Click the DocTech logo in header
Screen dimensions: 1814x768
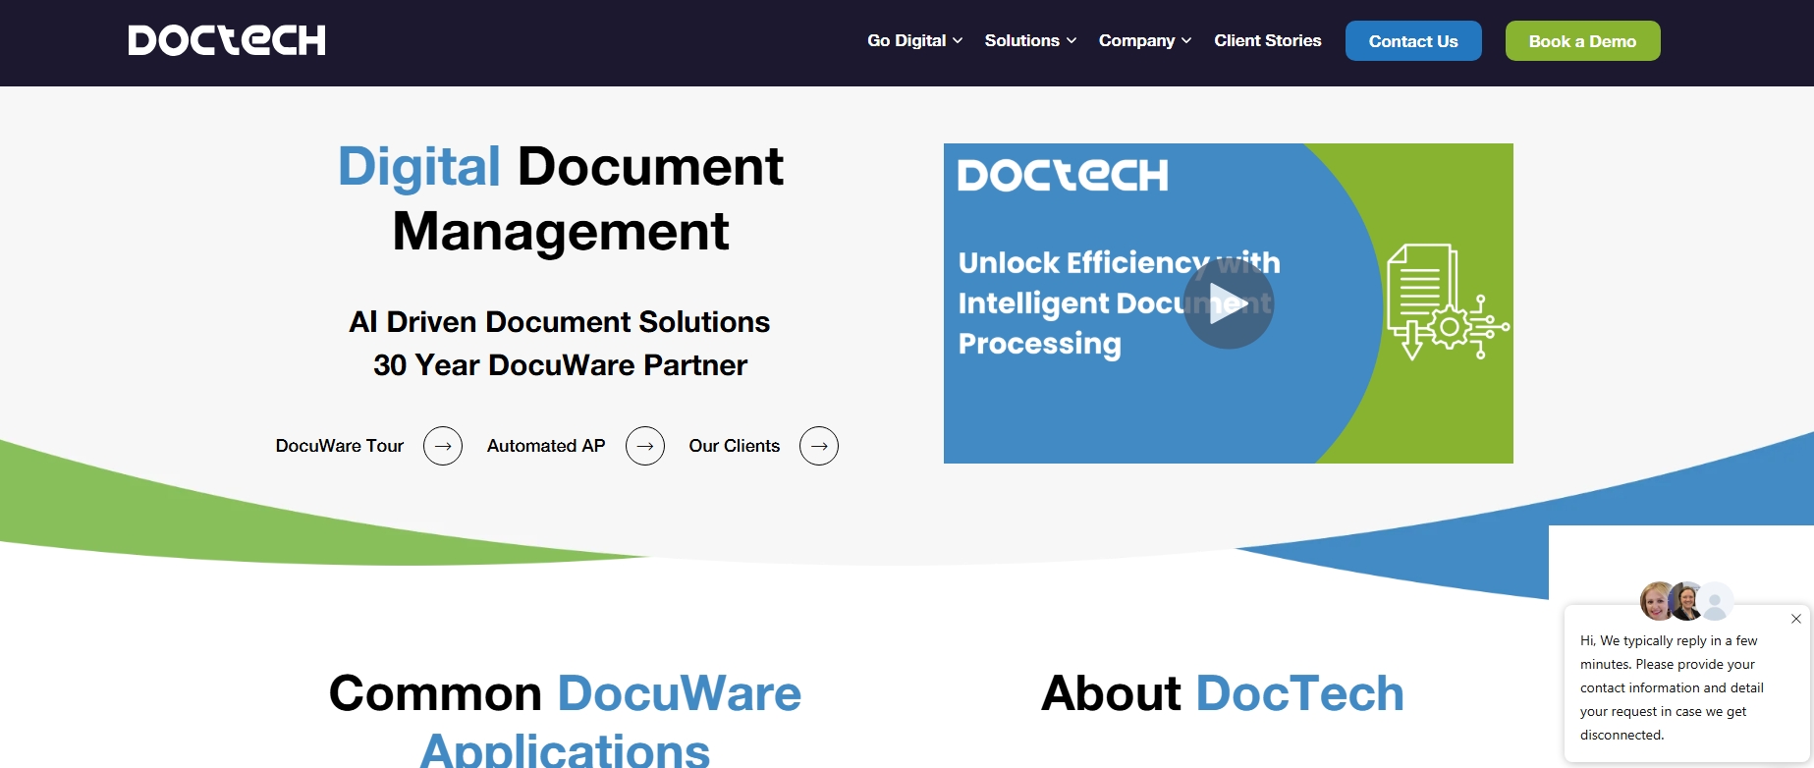click(x=227, y=40)
